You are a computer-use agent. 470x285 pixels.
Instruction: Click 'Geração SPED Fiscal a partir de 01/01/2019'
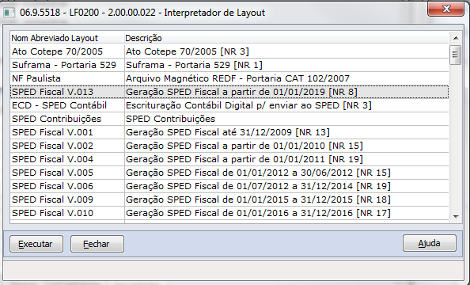226,92
